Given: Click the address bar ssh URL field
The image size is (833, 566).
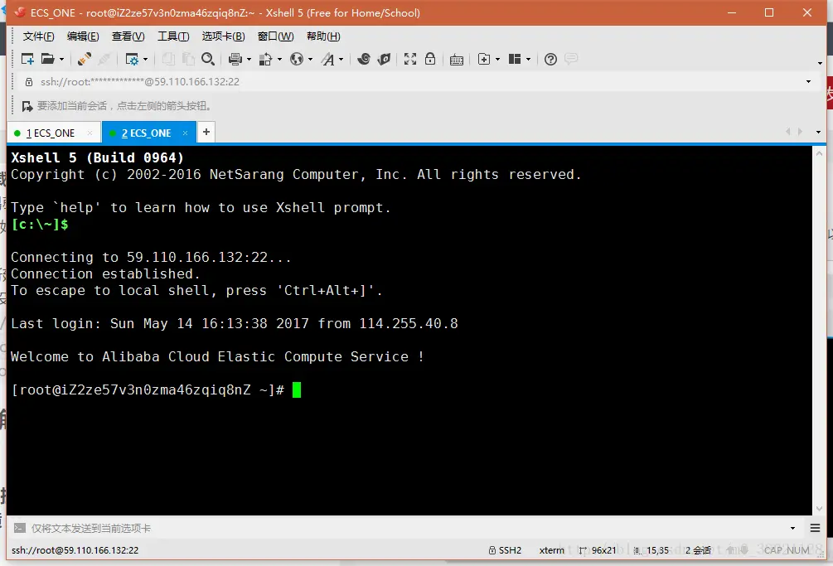Looking at the screenshot, I should tap(414, 82).
